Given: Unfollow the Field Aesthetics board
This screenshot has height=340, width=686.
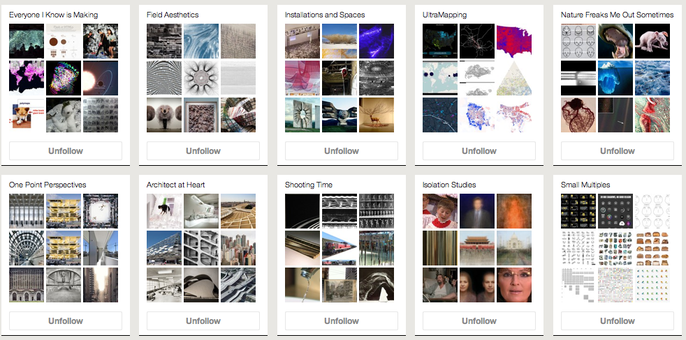Looking at the screenshot, I should click(x=203, y=151).
